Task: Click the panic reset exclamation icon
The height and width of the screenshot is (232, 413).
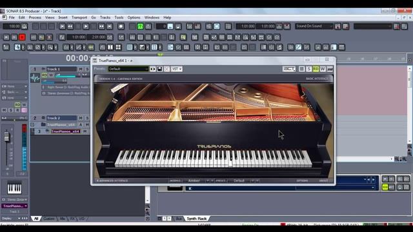Action: coord(148,26)
